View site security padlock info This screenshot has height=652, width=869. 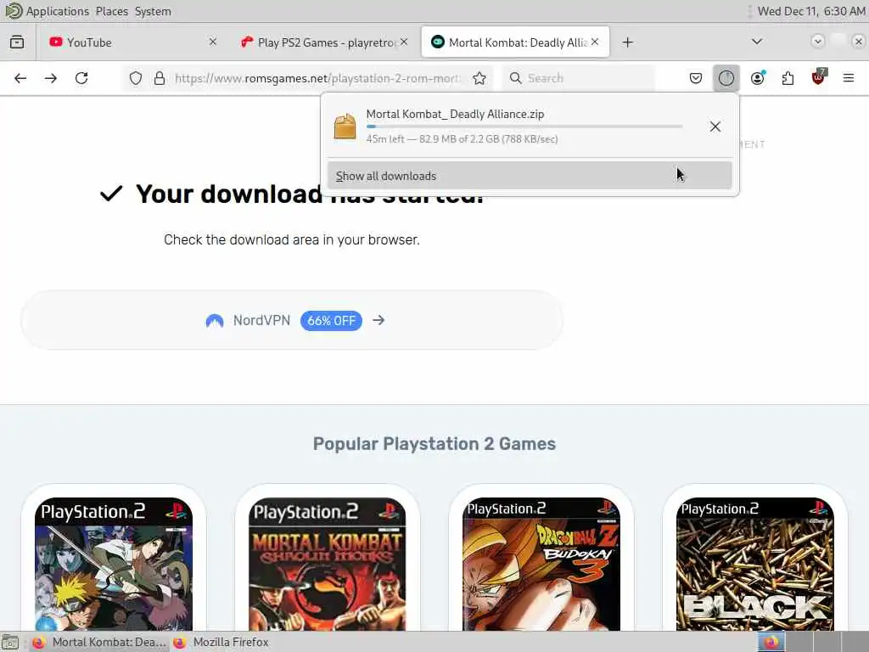[160, 78]
